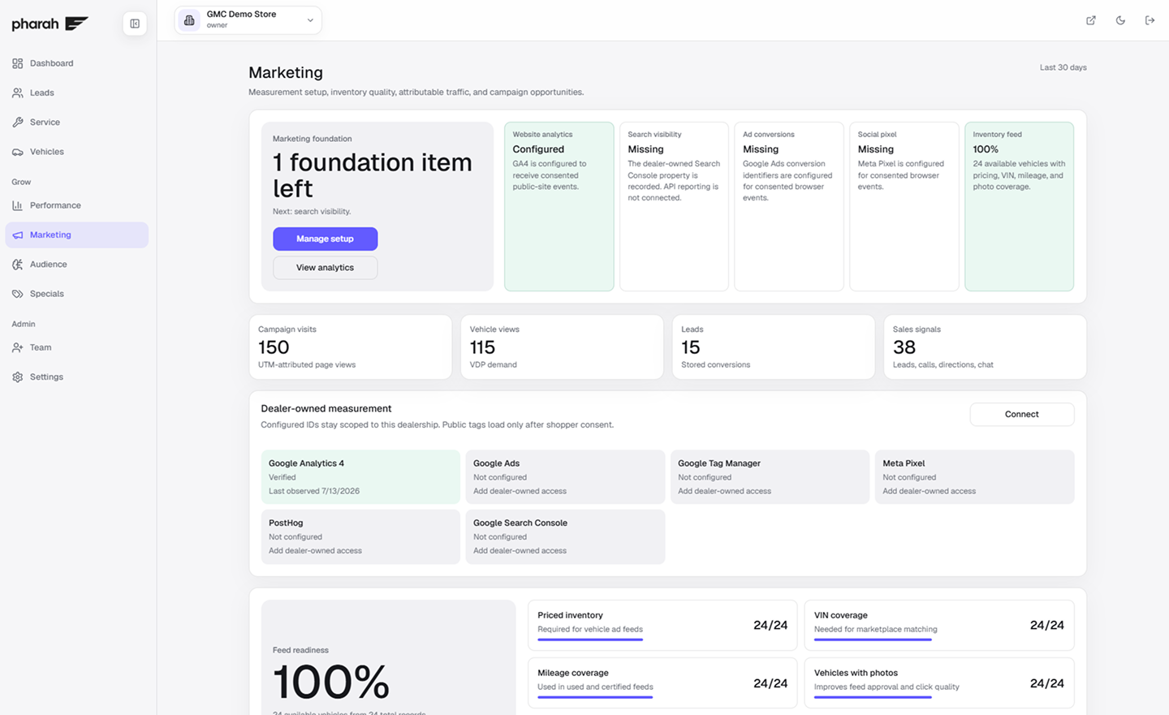1169x715 pixels.
Task: Click '1 foundation item left' heading
Action: tap(373, 175)
